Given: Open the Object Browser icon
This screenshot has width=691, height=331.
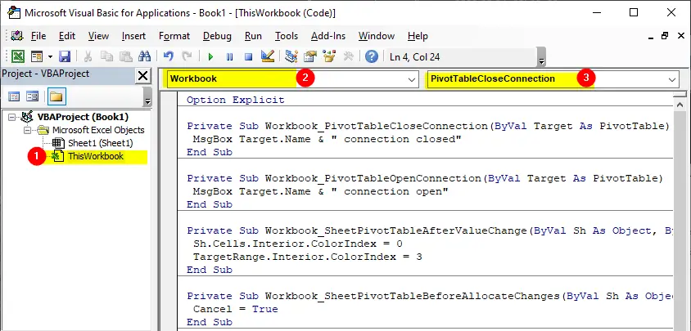Looking at the screenshot, I should [329, 56].
